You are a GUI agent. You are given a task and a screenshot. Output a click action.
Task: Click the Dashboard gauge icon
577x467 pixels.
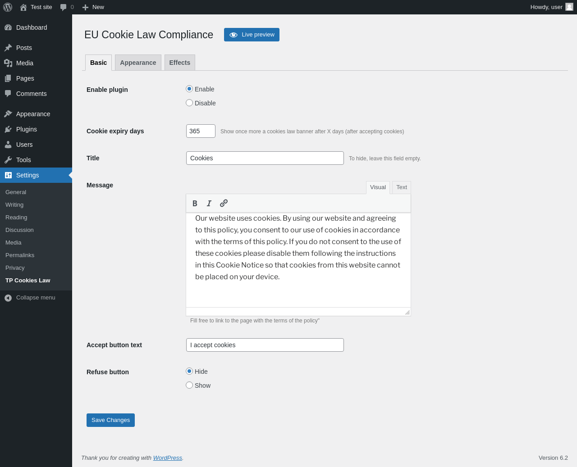click(x=8, y=27)
